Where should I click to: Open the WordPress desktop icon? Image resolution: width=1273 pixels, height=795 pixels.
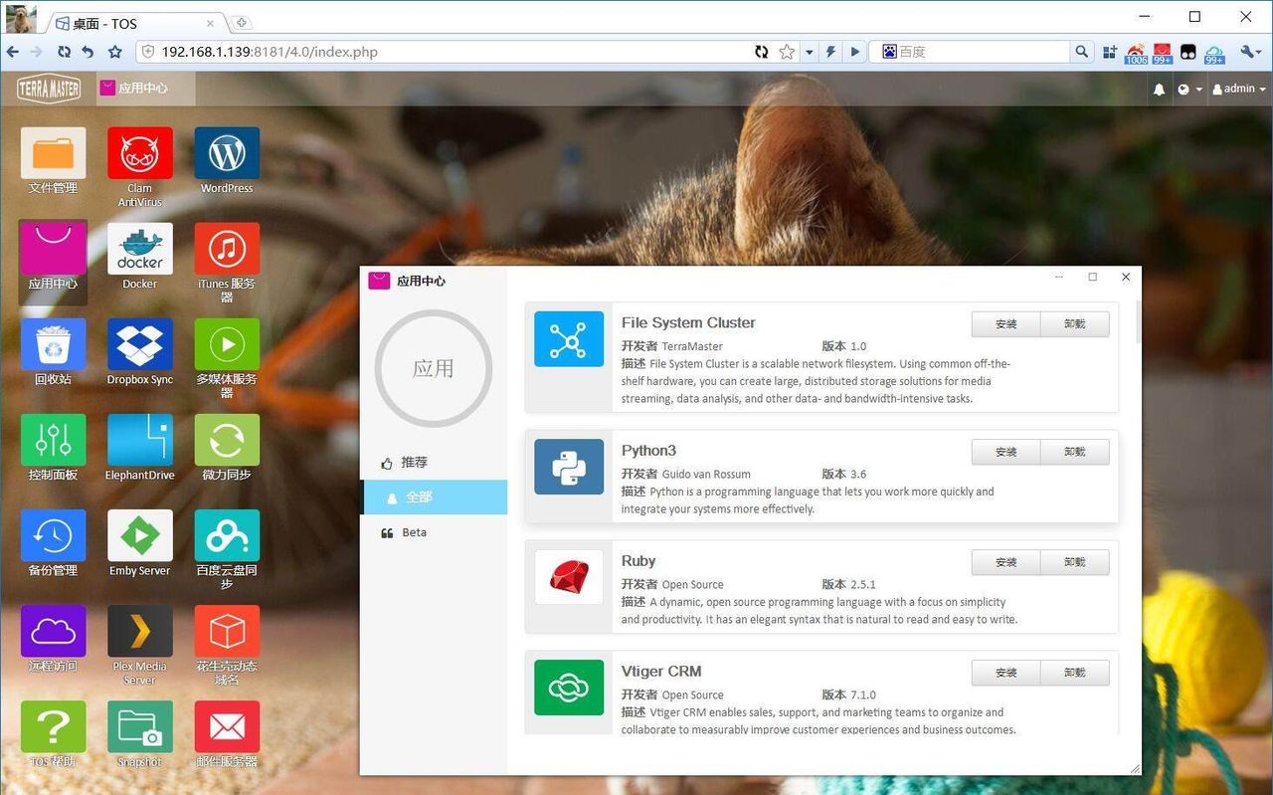[227, 154]
